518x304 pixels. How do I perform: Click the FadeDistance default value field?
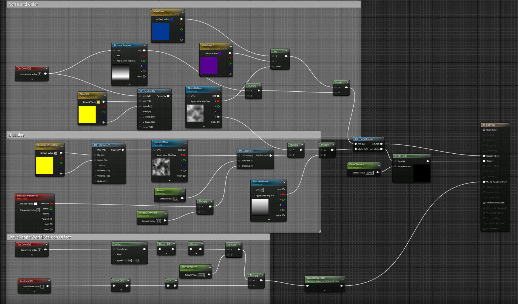point(370,173)
